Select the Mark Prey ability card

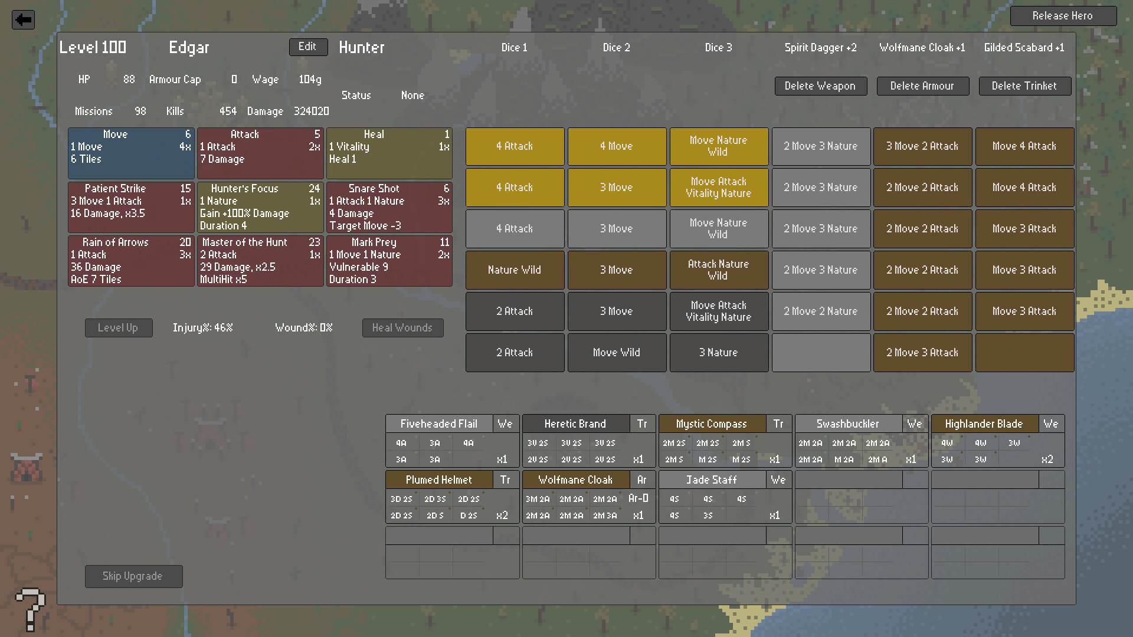[389, 261]
